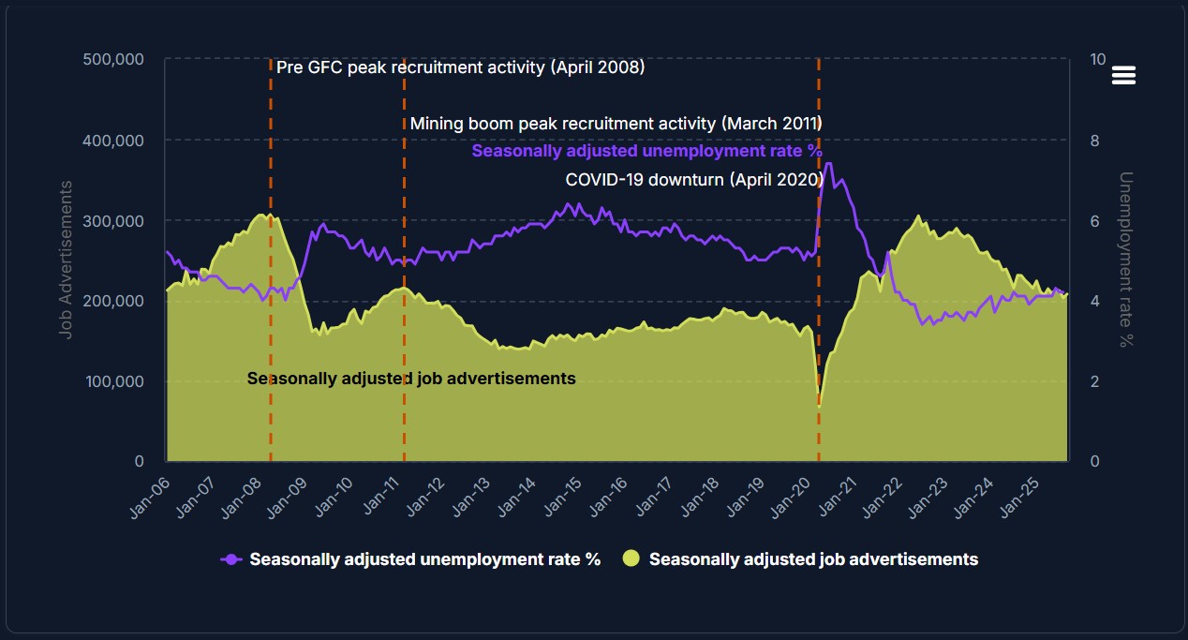Click black job advertisements label inside plot

pyautogui.click(x=411, y=379)
